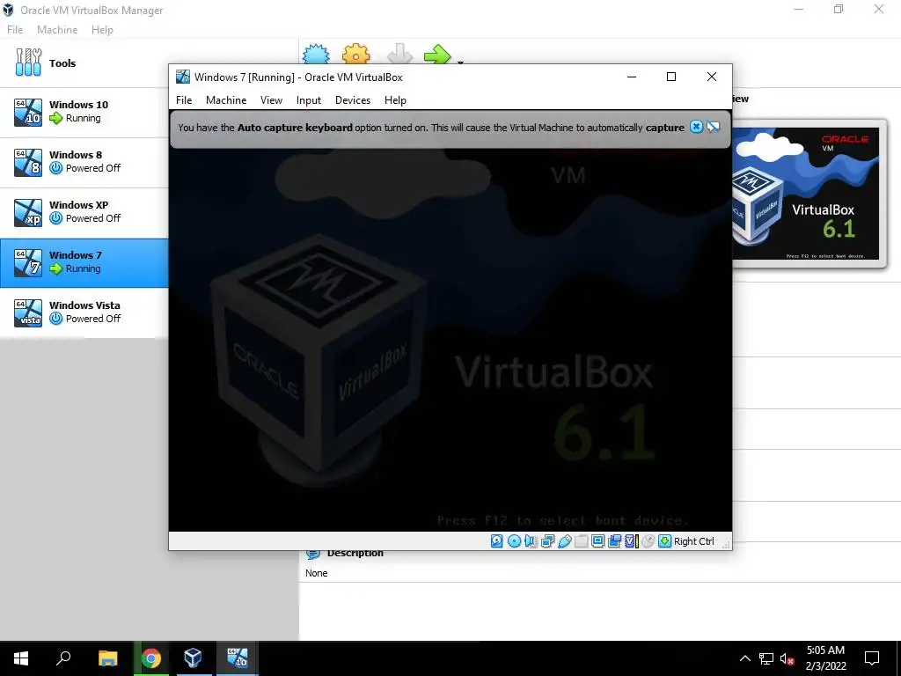
Task: Open Help menu in Windows 7 VM window
Action: pyautogui.click(x=395, y=100)
